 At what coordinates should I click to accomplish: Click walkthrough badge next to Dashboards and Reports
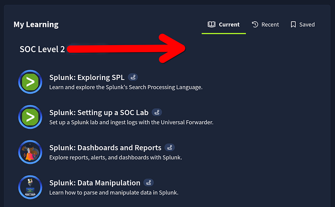tap(169, 147)
